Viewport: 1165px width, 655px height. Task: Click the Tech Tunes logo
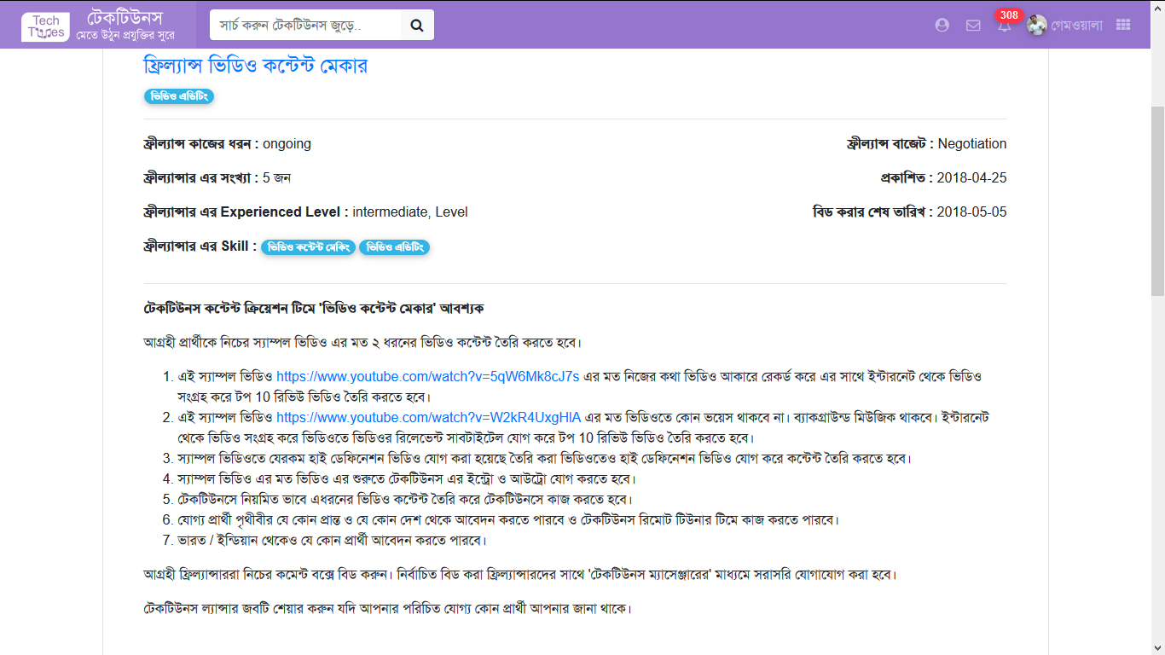(x=46, y=26)
